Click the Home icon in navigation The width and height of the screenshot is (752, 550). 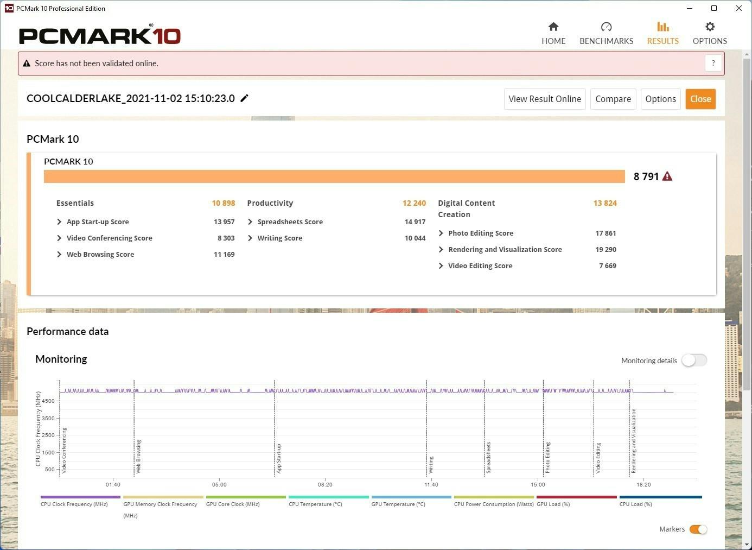[553, 27]
